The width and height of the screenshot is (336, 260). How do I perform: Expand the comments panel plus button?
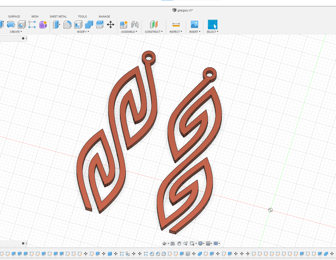tap(23, 243)
